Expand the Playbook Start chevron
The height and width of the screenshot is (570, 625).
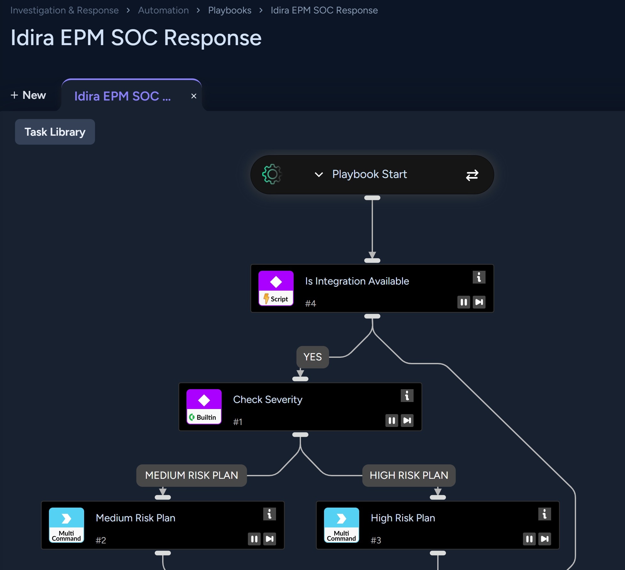(319, 174)
